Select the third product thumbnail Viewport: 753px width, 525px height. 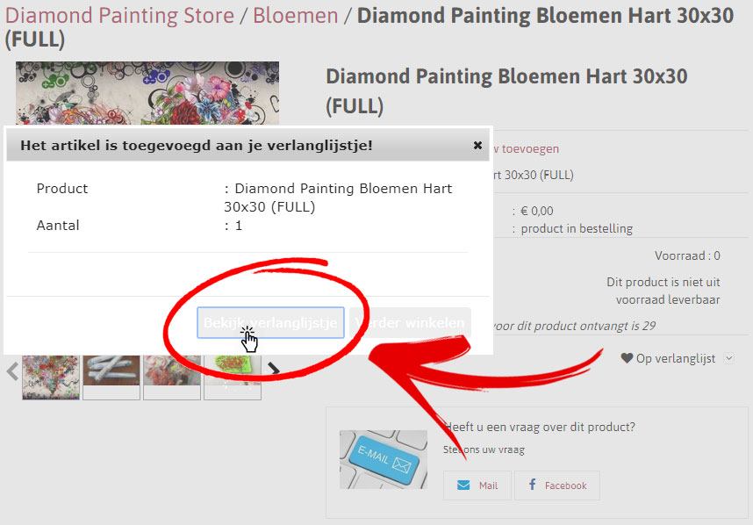click(x=172, y=378)
